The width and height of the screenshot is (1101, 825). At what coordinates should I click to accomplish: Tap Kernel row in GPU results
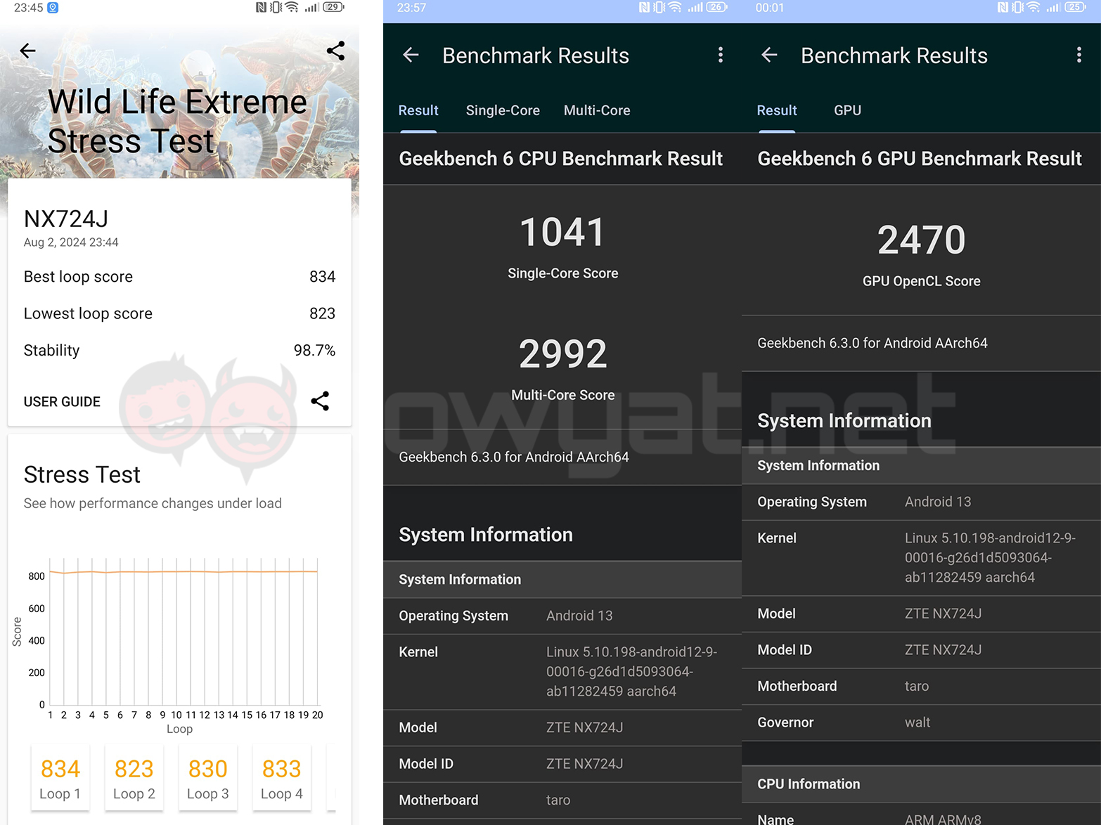921,558
